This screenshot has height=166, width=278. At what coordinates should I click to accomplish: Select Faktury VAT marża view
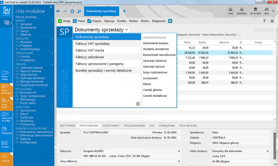coord(90,50)
